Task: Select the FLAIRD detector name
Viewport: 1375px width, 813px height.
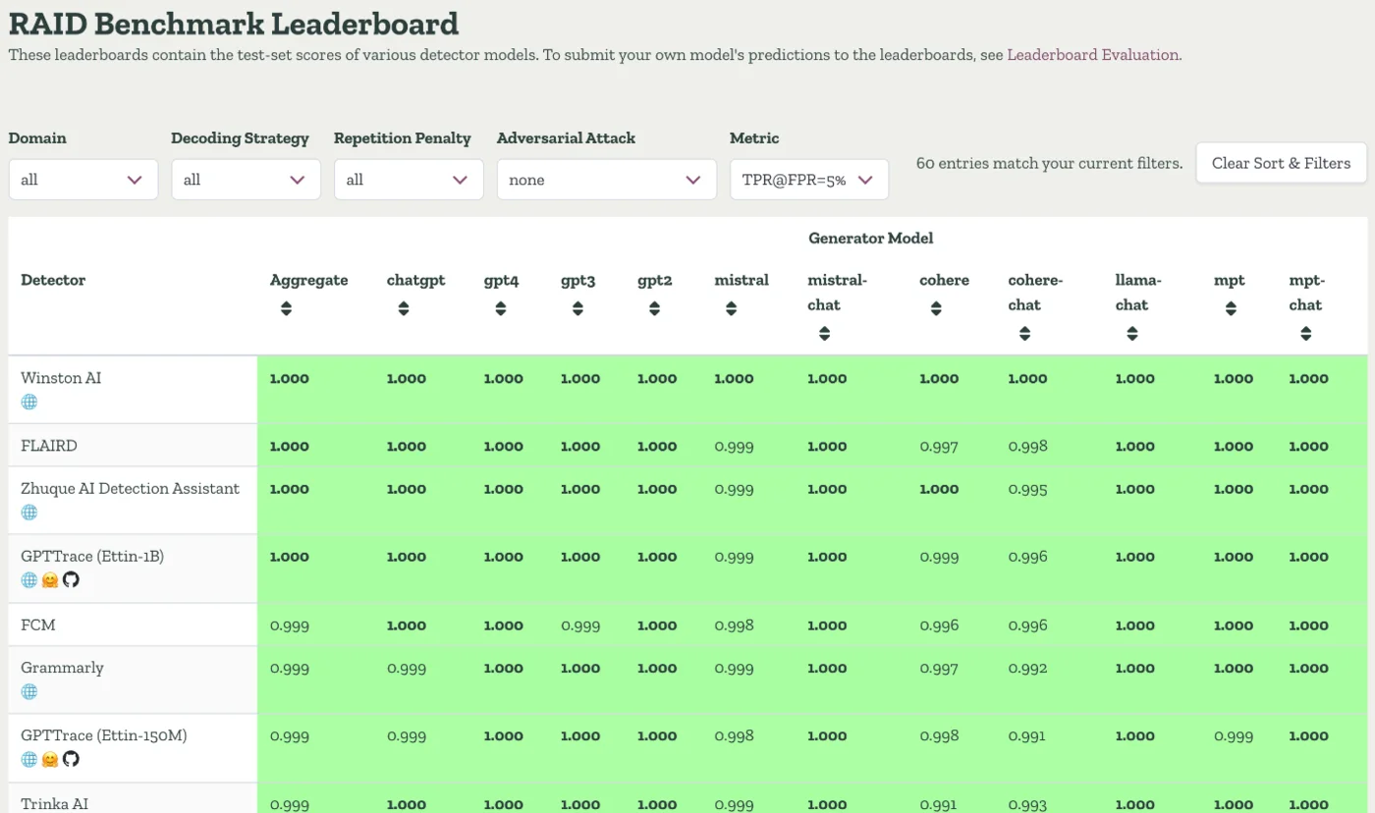Action: (x=49, y=446)
